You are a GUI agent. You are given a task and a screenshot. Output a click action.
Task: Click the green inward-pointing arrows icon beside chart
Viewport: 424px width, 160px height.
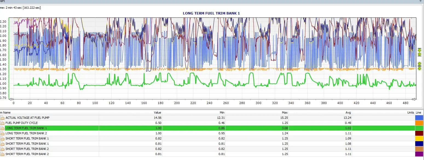pos(420,52)
